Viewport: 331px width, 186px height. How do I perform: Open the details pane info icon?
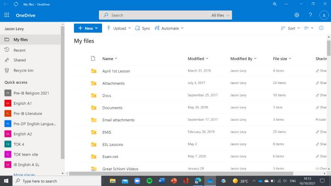(321, 28)
